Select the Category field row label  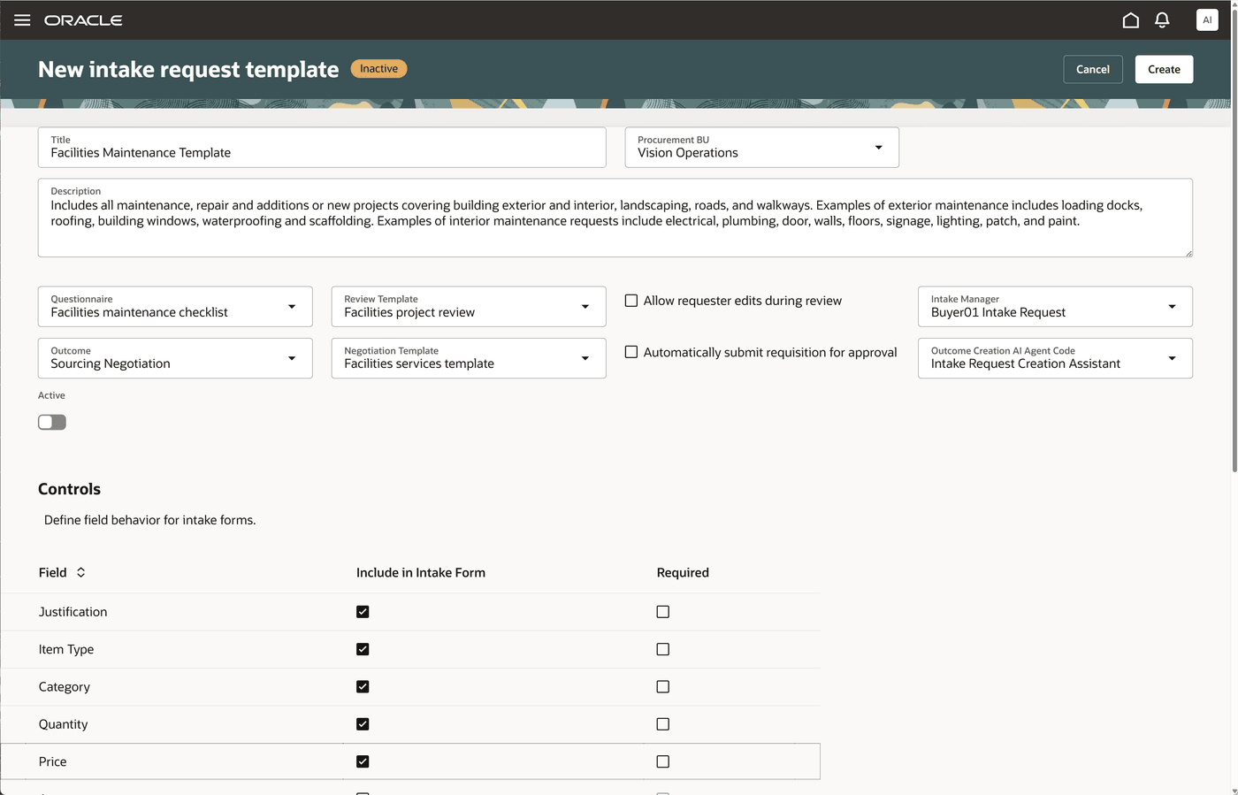[x=65, y=687]
